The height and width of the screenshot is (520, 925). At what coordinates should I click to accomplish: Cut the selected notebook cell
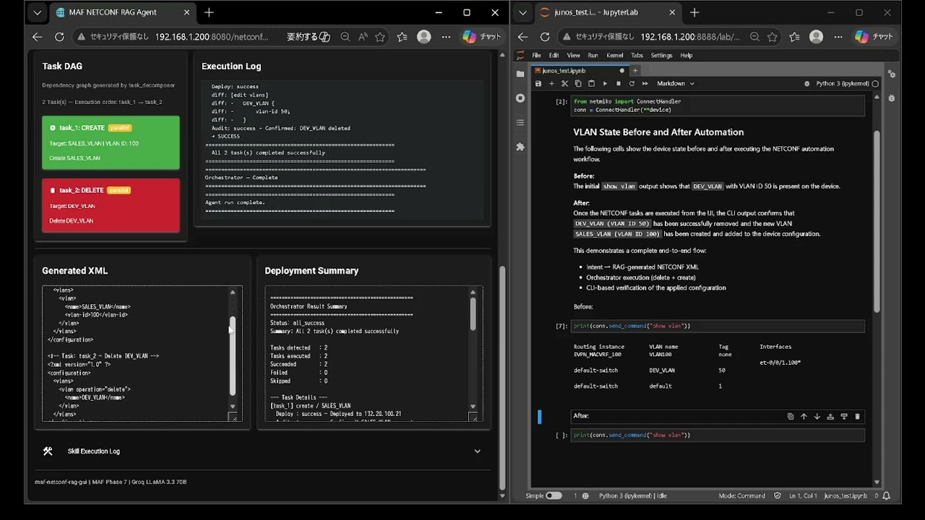tap(565, 84)
